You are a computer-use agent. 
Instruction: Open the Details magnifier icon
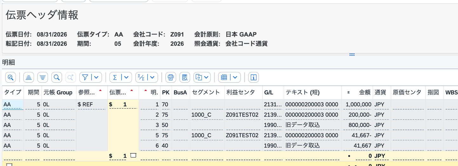10,77
